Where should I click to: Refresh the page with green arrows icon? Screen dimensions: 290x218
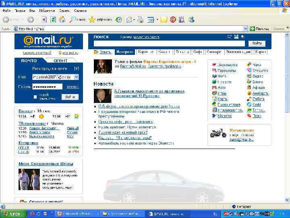[x=53, y=19]
